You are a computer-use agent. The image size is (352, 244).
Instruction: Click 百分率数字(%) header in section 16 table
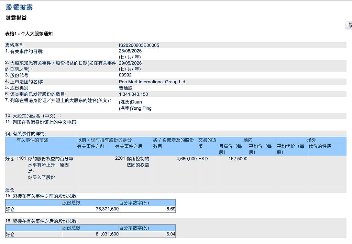[x=134, y=228]
